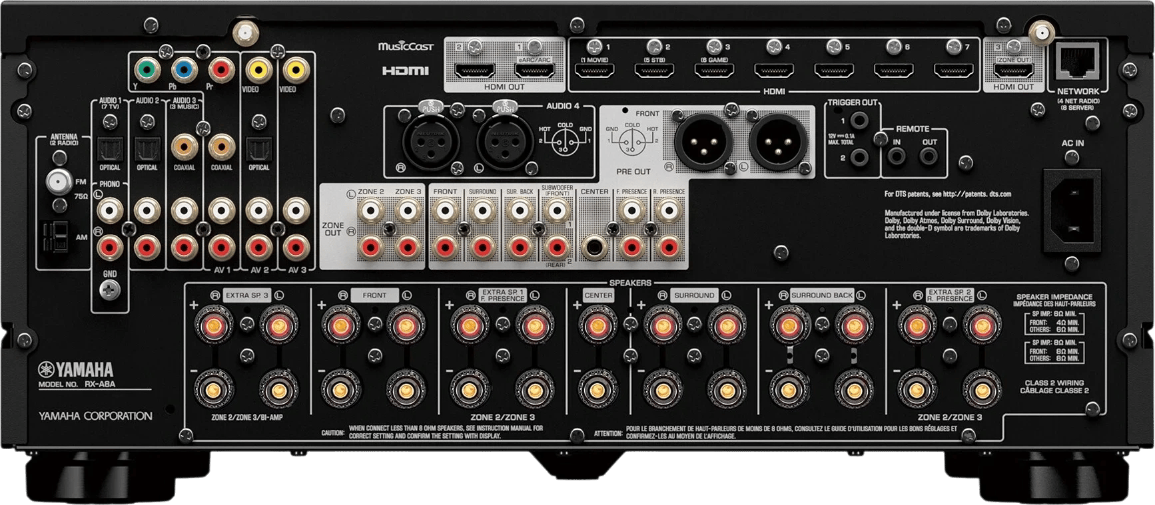This screenshot has height=505, width=1155.
Task: Click the CENTER pre-out RCA jack
Action: pyautogui.click(x=594, y=248)
